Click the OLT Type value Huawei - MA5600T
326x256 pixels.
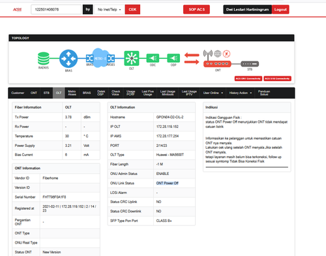(x=170, y=155)
